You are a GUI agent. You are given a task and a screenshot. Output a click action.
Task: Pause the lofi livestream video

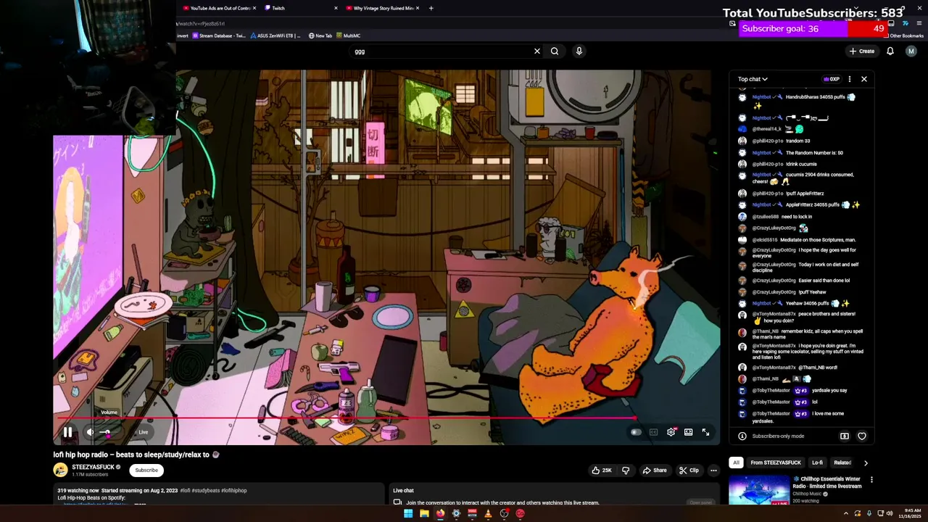click(67, 432)
